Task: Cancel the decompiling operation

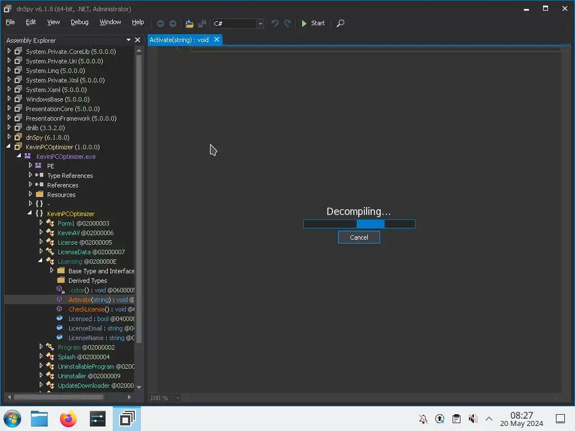Action: 359,237
